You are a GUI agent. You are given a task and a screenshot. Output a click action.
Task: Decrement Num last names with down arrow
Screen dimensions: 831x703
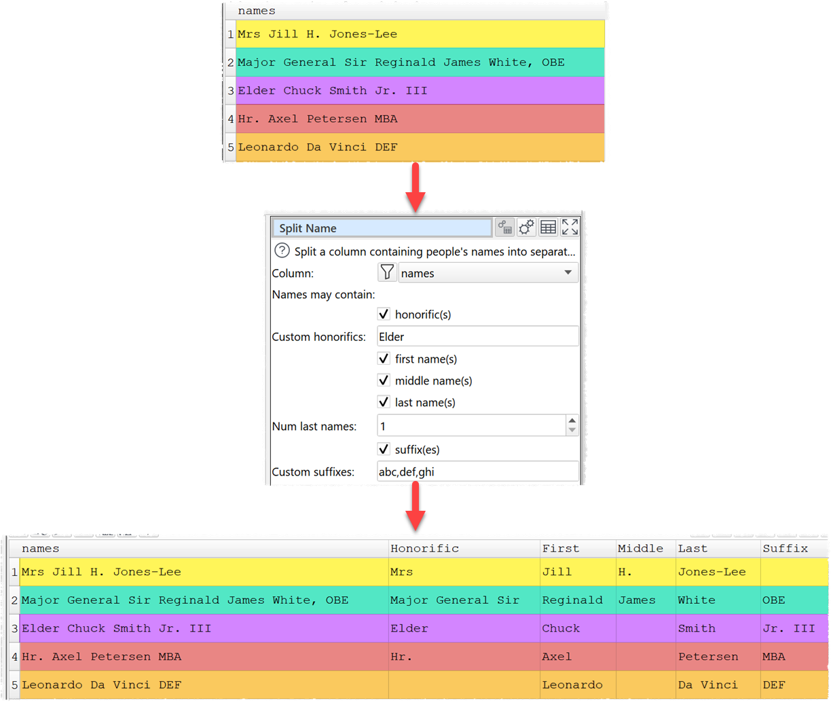(571, 430)
